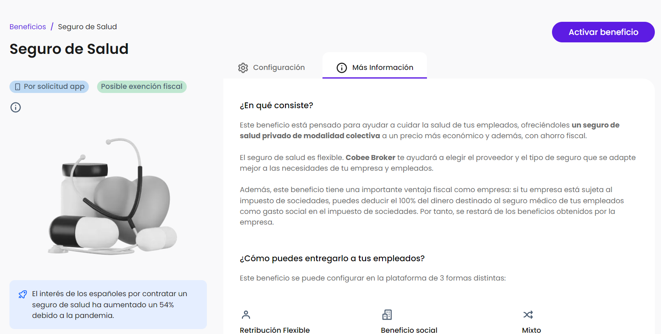The width and height of the screenshot is (661, 334).
Task: Click the ¿En qué consiste? heading
Action: tap(276, 105)
